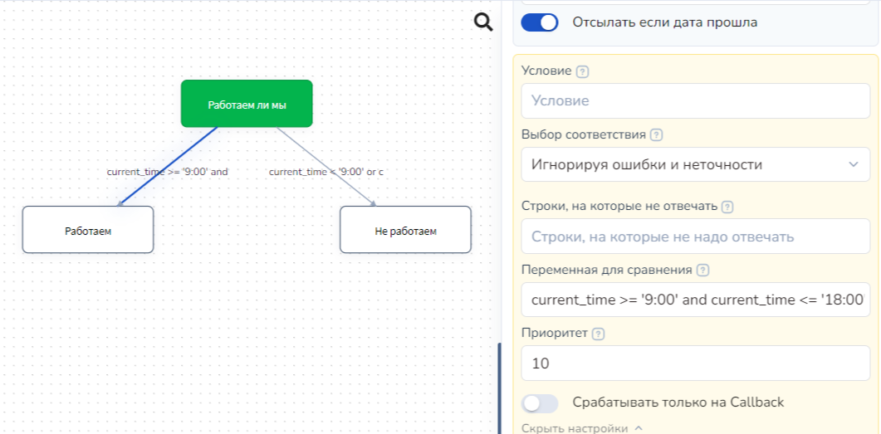Click help icon for Строки, на которые не отвечать

pos(728,207)
